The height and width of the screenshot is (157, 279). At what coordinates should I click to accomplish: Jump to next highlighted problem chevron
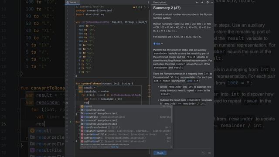coord(148,7)
